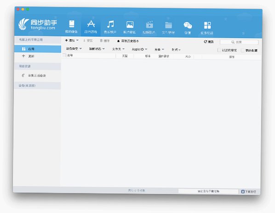Sort by the Size column header

tap(188, 56)
